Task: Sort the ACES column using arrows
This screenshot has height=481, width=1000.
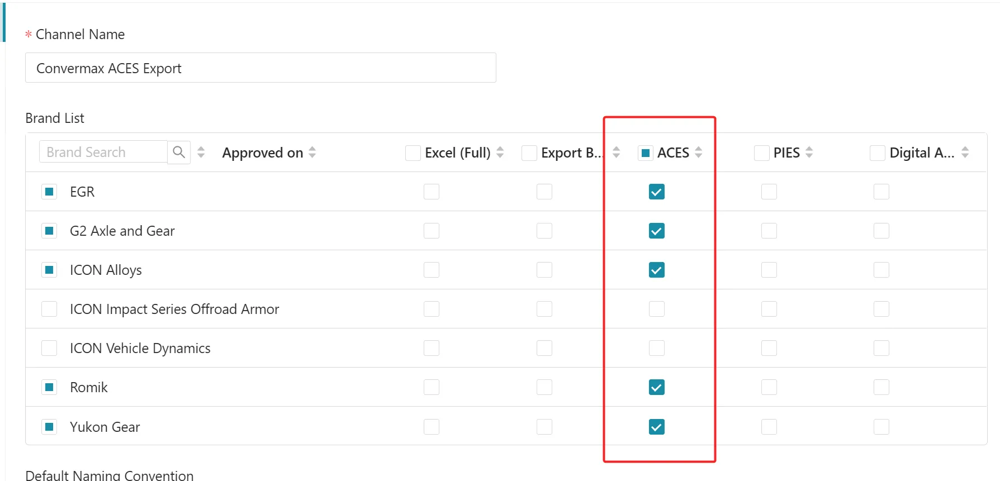Action: [699, 152]
